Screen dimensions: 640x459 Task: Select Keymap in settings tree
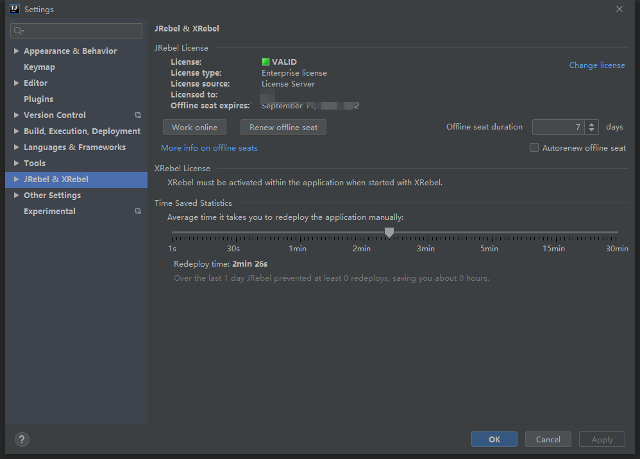click(39, 67)
